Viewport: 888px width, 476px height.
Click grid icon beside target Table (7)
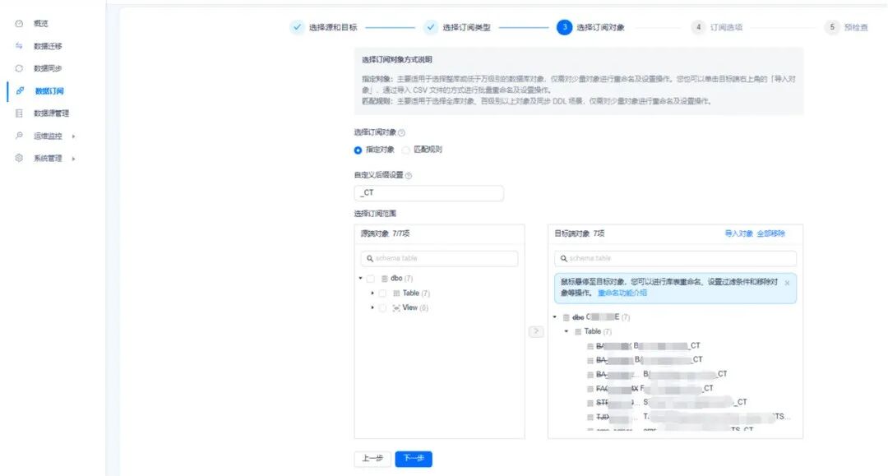click(x=578, y=331)
